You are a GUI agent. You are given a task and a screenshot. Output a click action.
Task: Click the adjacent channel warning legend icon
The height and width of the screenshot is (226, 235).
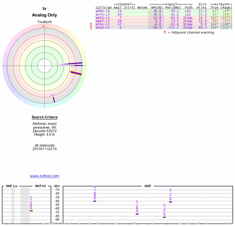click(x=165, y=32)
